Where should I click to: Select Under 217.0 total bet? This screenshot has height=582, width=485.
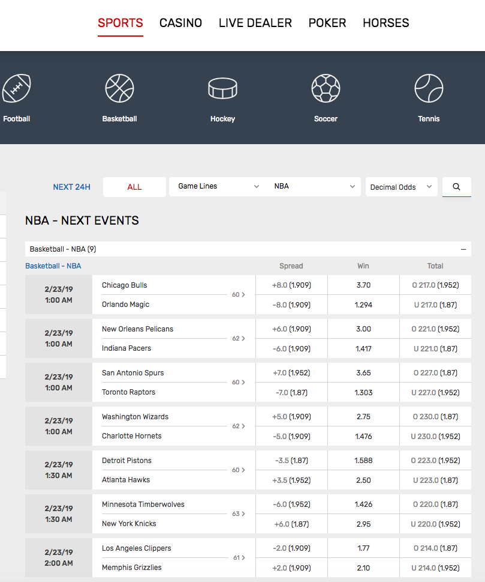coord(435,305)
